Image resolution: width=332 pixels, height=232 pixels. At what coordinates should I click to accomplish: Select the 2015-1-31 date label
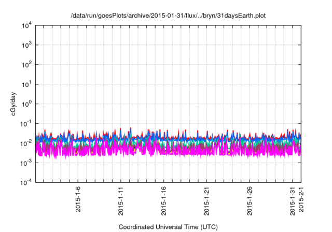point(292,200)
